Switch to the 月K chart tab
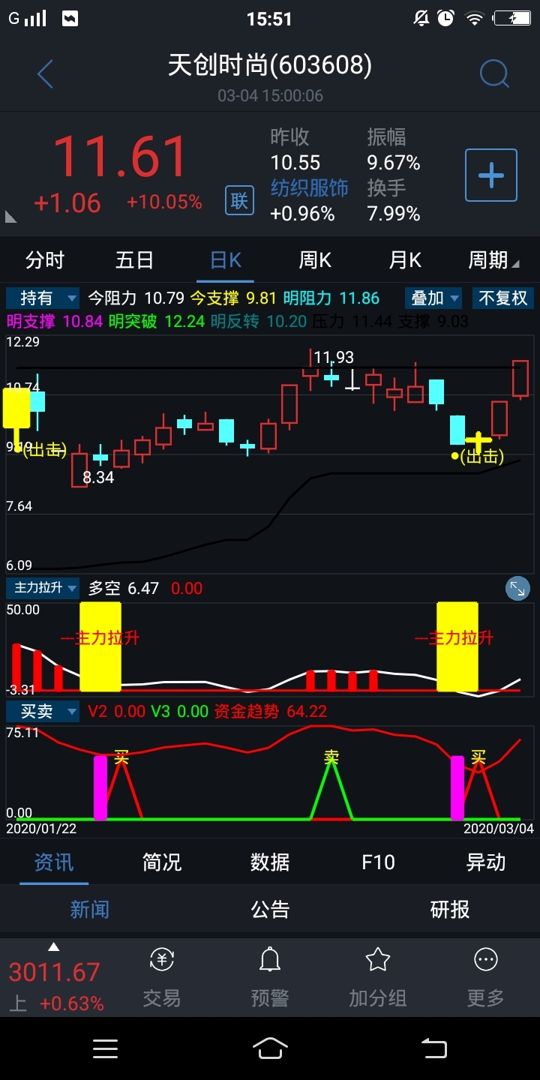The image size is (540, 1080). pyautogui.click(x=405, y=260)
